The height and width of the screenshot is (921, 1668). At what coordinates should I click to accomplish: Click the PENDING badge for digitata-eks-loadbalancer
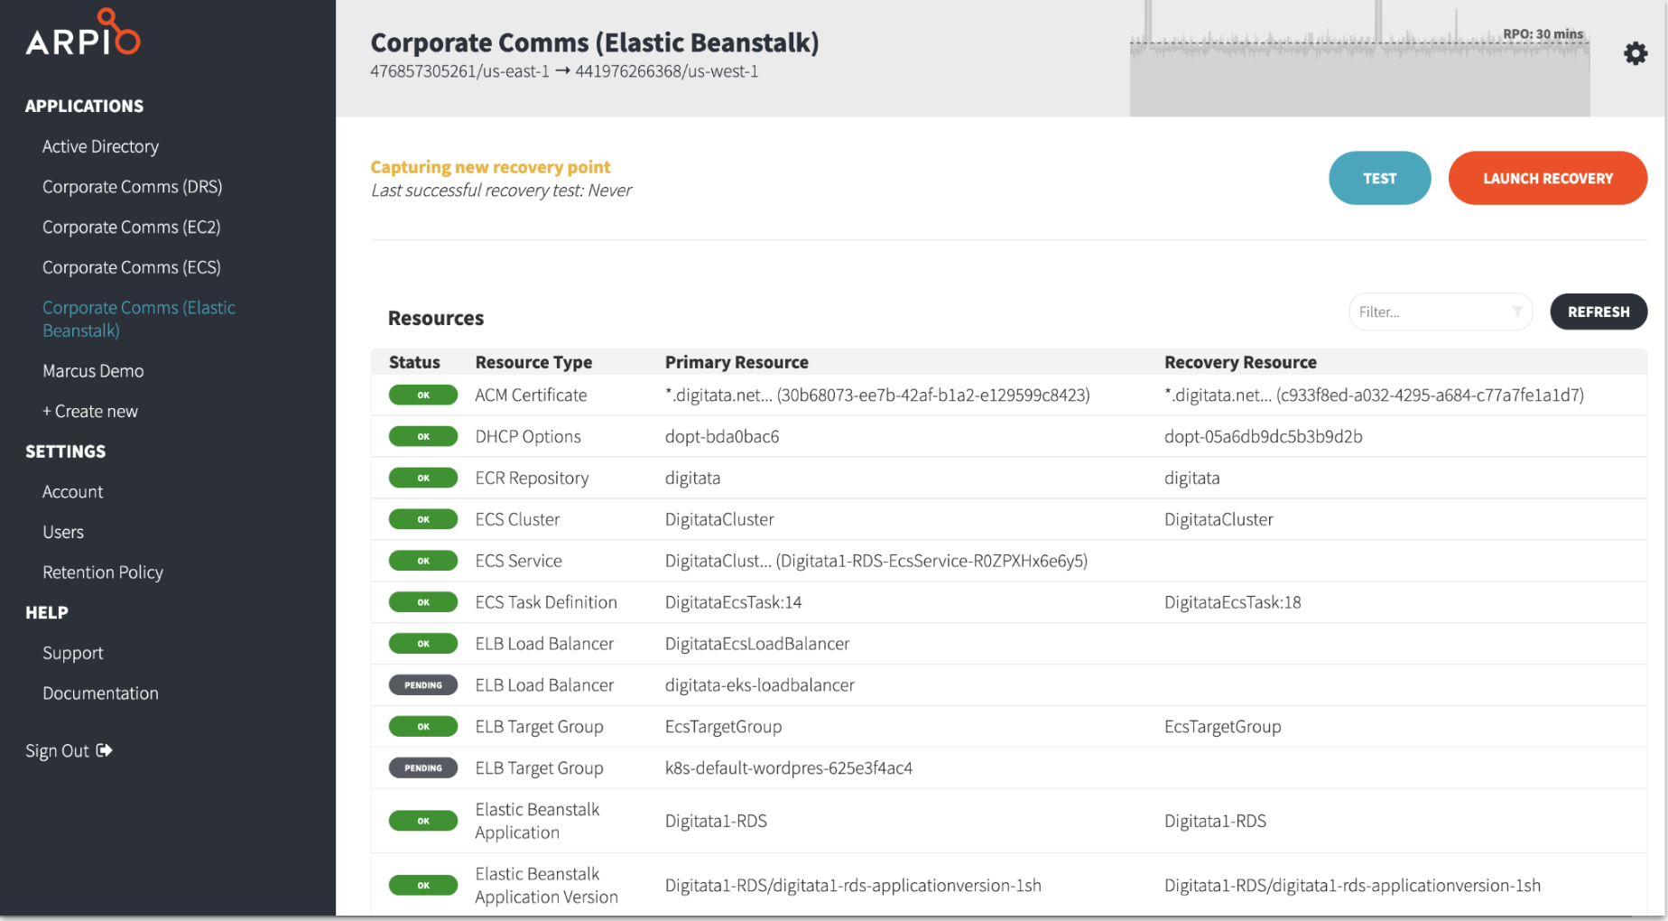click(x=423, y=685)
